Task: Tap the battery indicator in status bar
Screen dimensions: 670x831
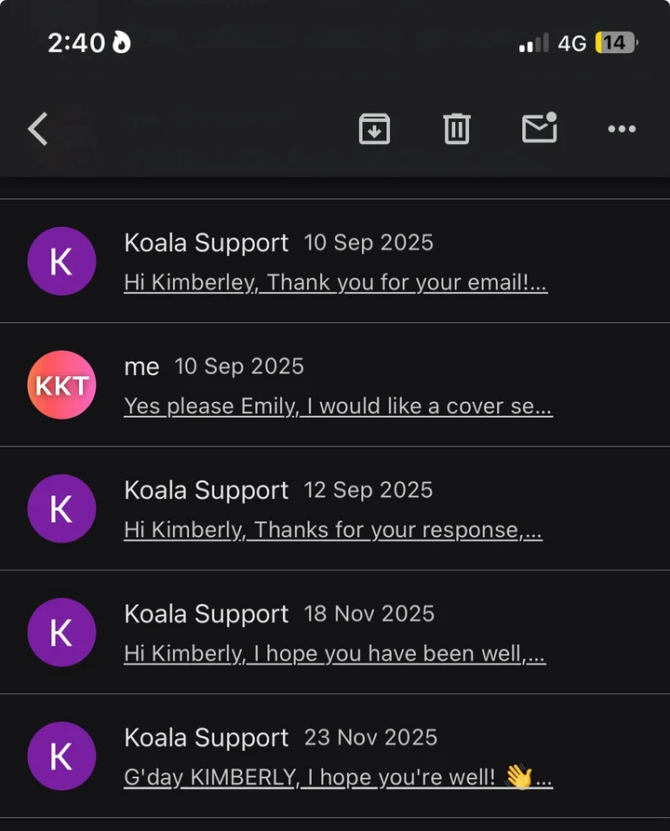Action: pos(614,43)
